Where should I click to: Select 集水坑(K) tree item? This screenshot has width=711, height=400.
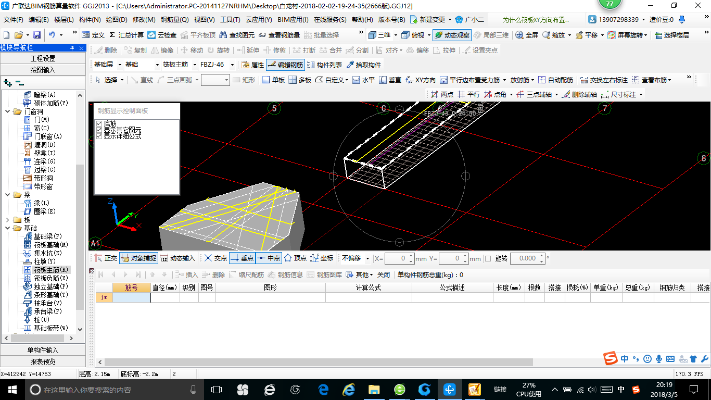(48, 253)
